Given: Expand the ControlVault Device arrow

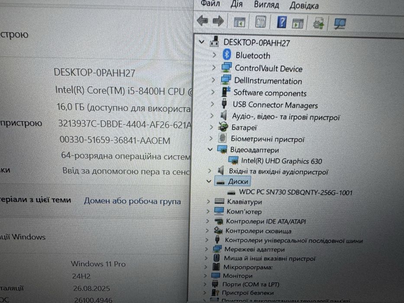Looking at the screenshot, I should (x=213, y=68).
